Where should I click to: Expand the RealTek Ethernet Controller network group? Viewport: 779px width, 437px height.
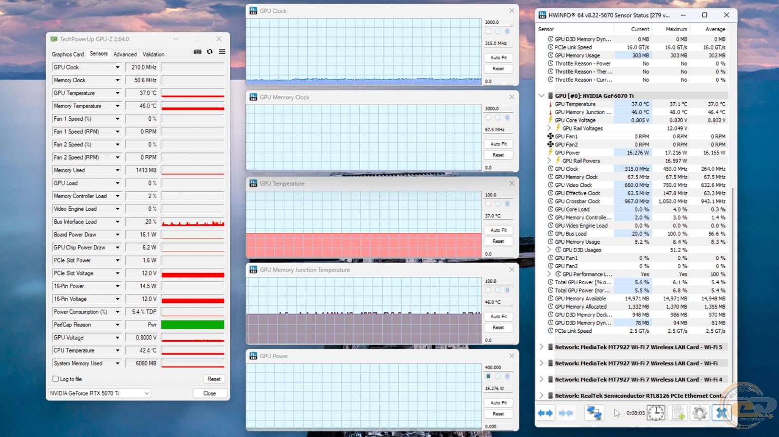tap(541, 396)
